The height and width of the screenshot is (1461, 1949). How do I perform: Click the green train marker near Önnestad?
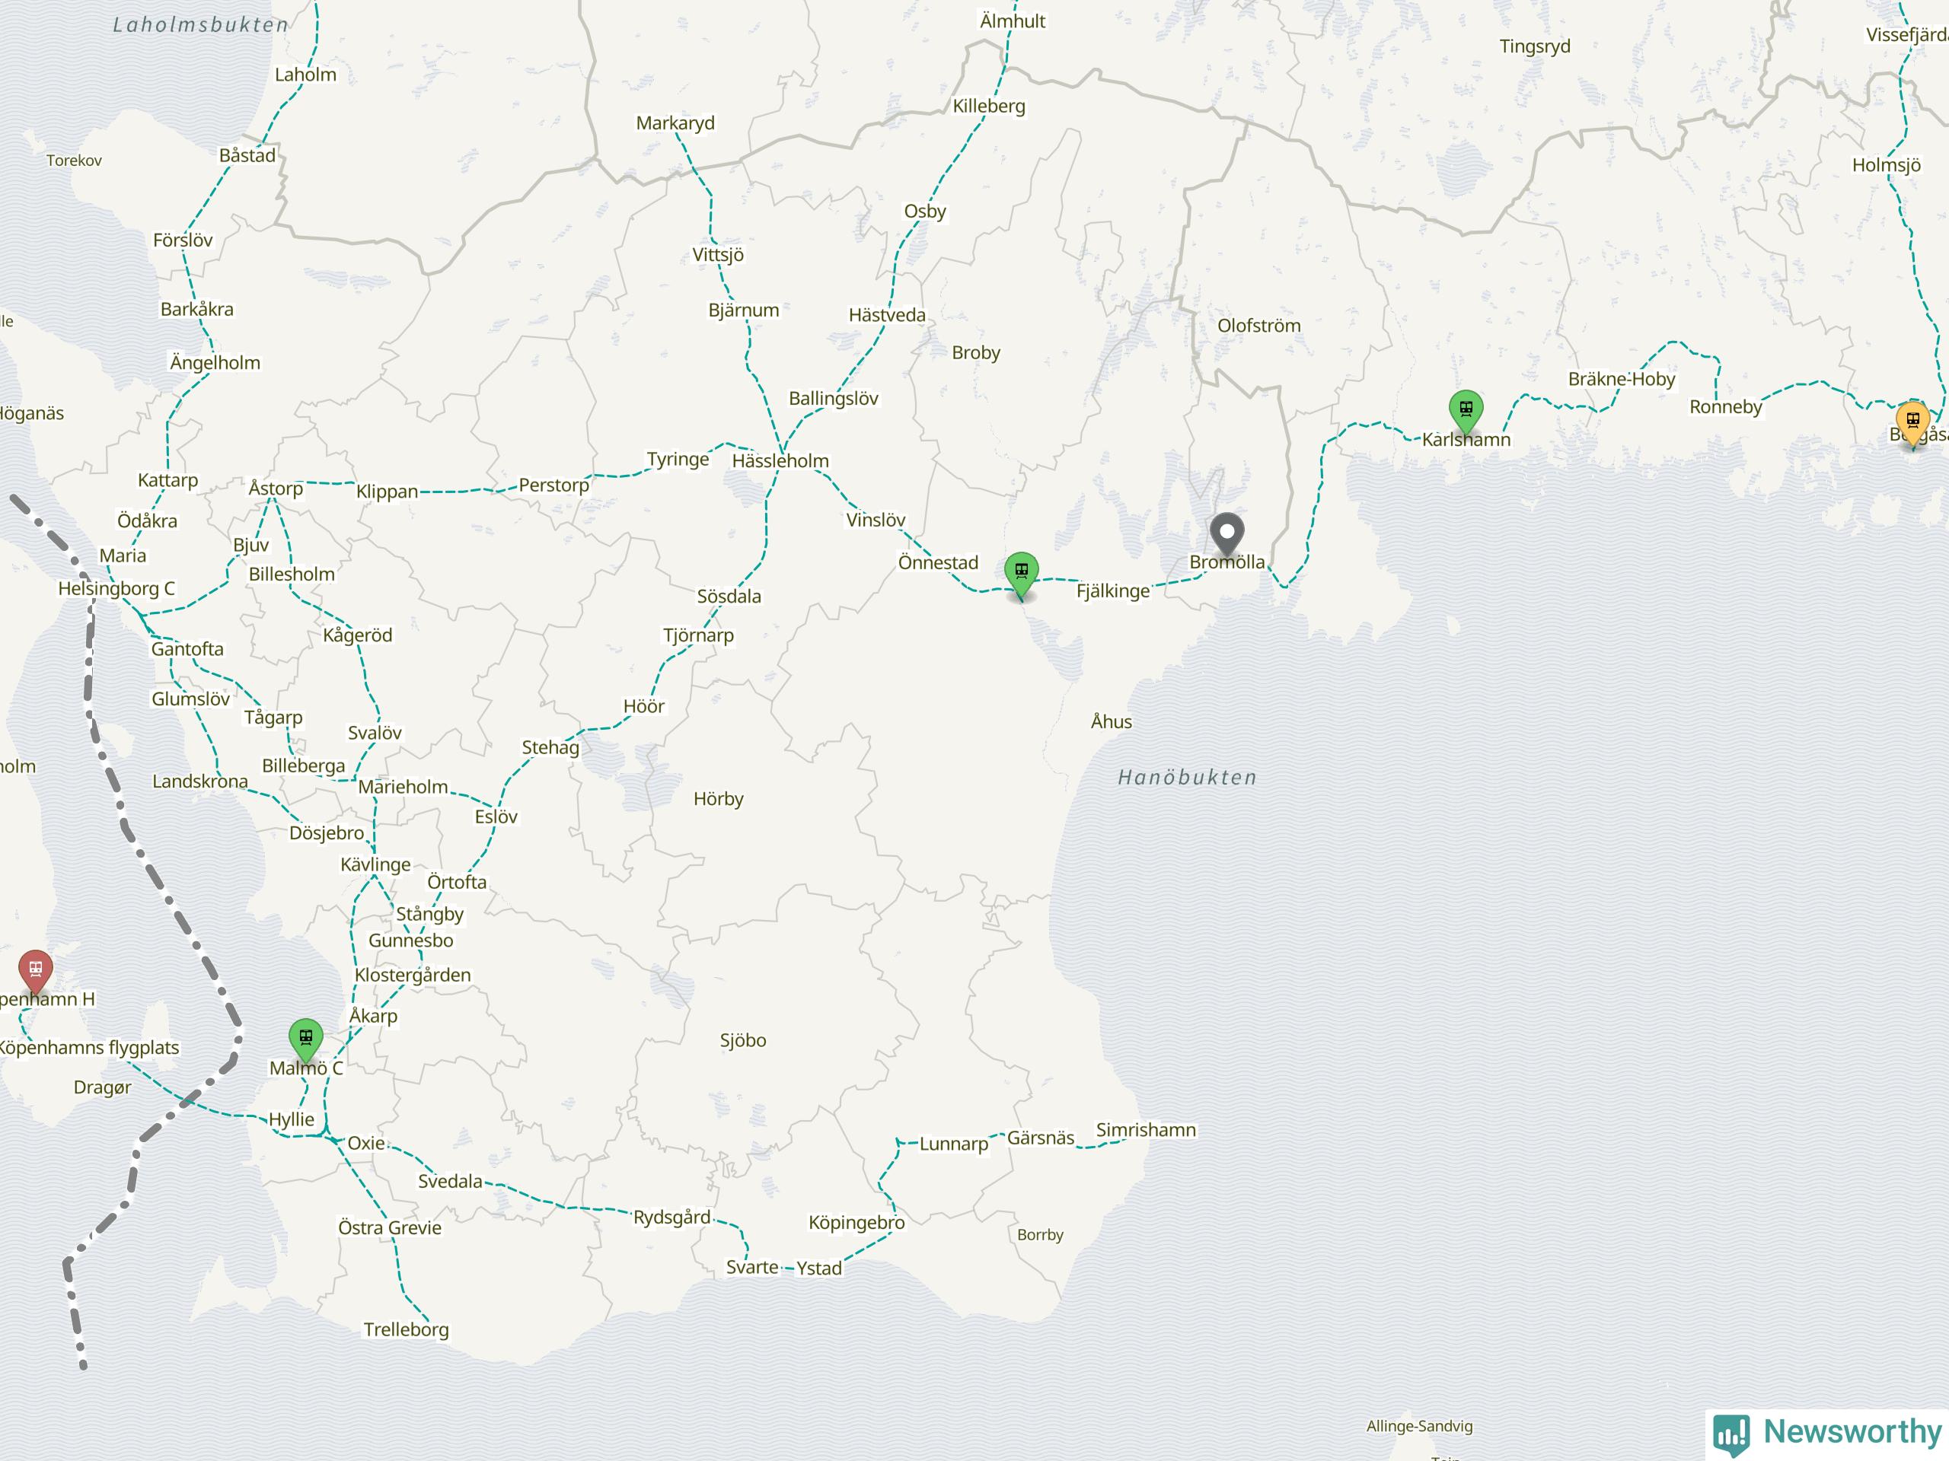(x=1021, y=575)
